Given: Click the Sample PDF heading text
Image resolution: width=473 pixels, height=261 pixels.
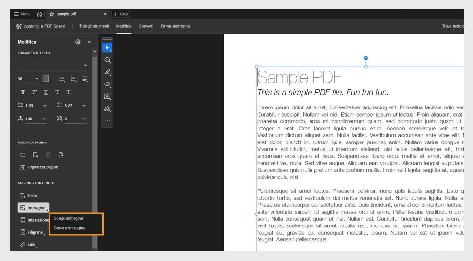Looking at the screenshot, I should pos(299,77).
